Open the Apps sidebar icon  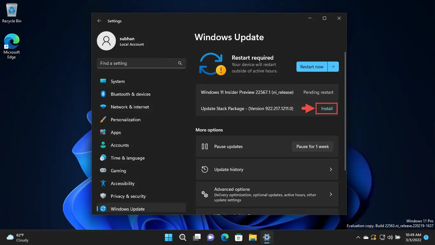click(103, 132)
